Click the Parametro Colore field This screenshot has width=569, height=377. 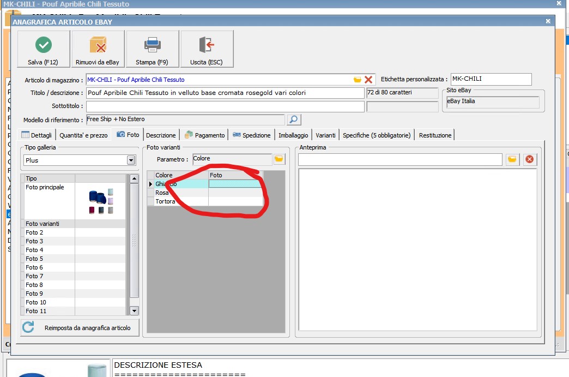tap(232, 159)
